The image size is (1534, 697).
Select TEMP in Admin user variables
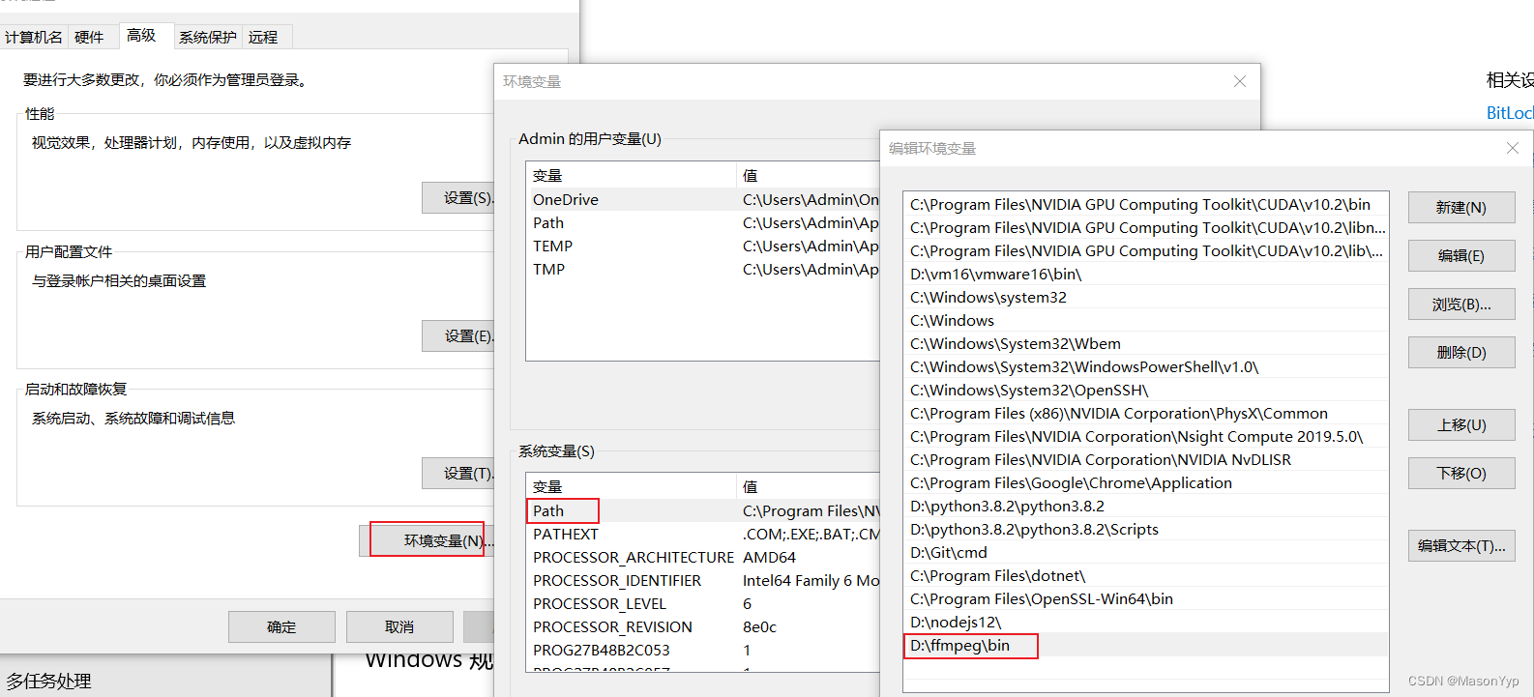[703, 246]
